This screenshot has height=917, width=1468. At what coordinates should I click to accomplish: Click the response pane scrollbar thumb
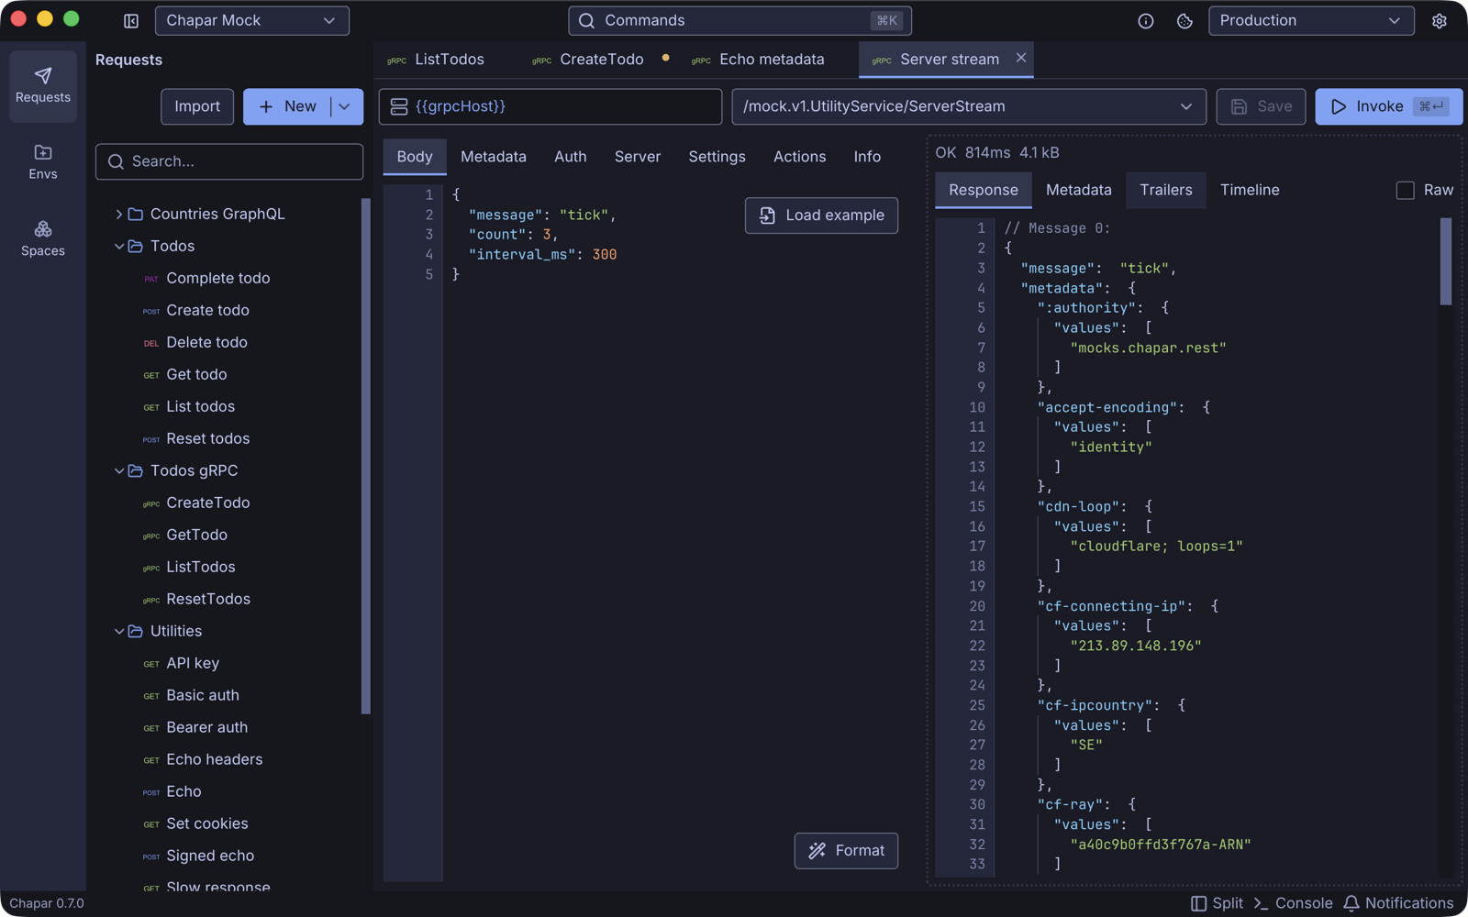coord(1446,261)
